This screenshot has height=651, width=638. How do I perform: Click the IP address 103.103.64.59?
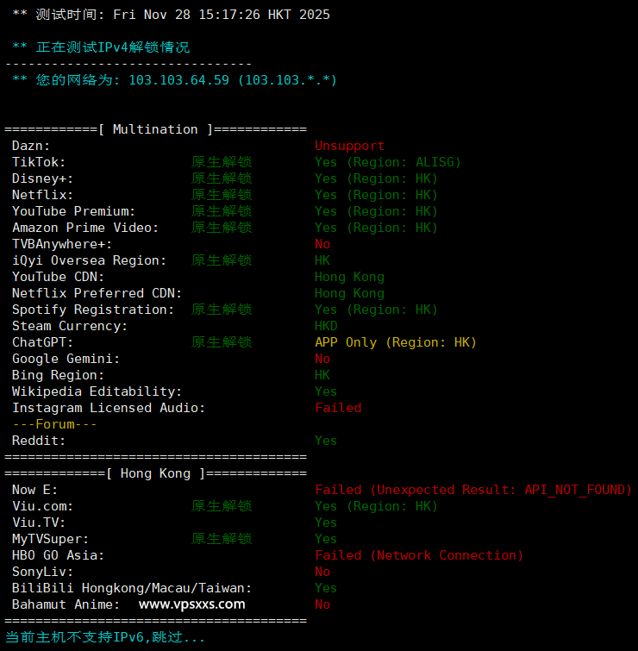[x=178, y=80]
